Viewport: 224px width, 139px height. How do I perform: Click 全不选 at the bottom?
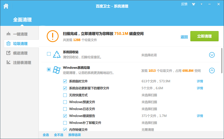click(x=59, y=135)
